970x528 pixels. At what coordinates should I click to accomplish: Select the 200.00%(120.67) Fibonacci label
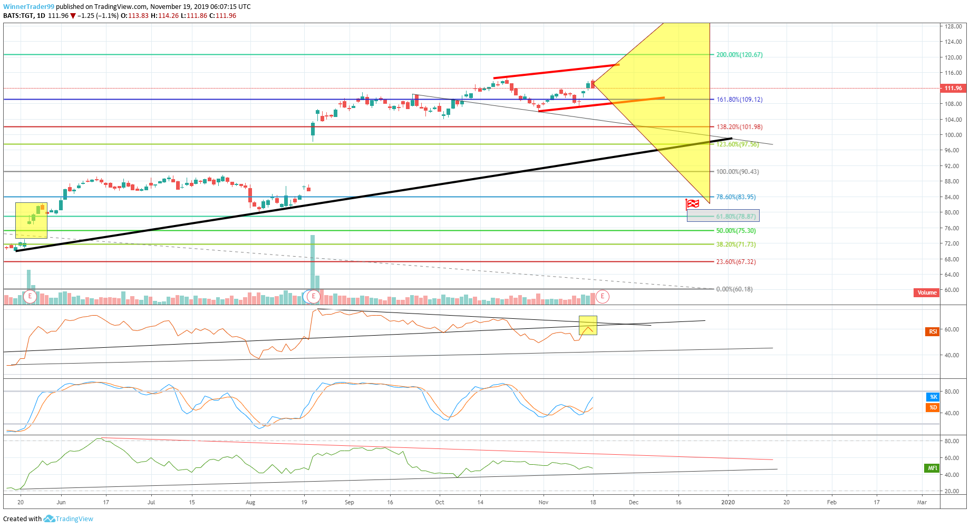(x=739, y=55)
